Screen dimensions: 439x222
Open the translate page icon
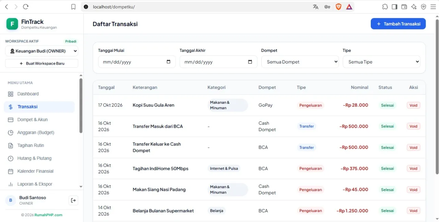[316, 7]
